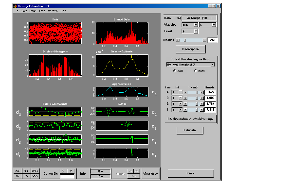The image size is (292, 184).
Task: Click the X+ zoom-in button
Action: [x=18, y=171]
